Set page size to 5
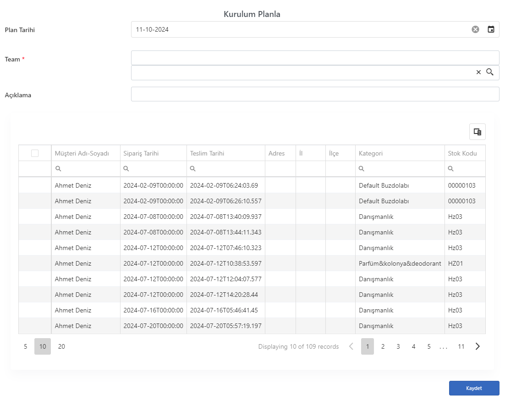 [x=26, y=346]
